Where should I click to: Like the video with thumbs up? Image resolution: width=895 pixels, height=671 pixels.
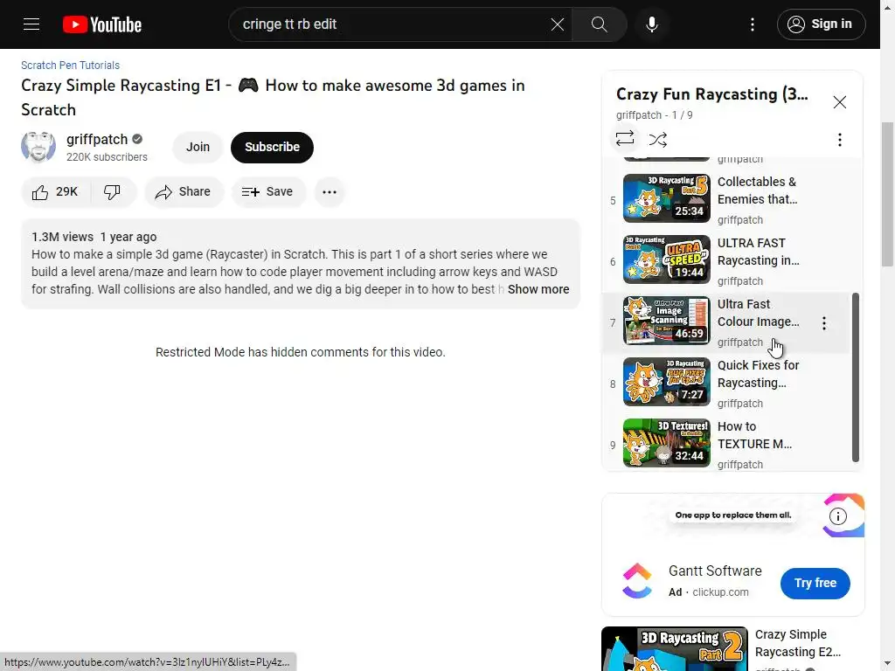(55, 191)
